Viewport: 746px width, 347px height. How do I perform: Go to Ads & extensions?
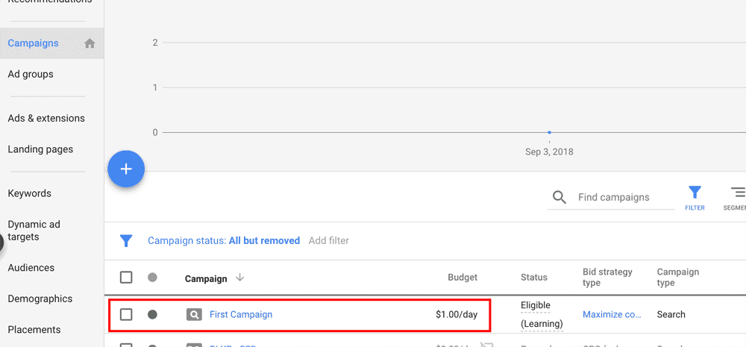coord(46,118)
